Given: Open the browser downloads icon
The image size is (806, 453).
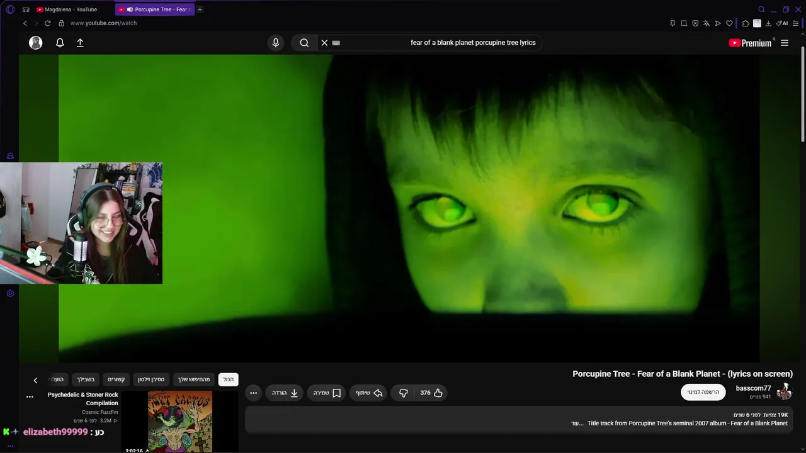Looking at the screenshot, I should pyautogui.click(x=768, y=23).
